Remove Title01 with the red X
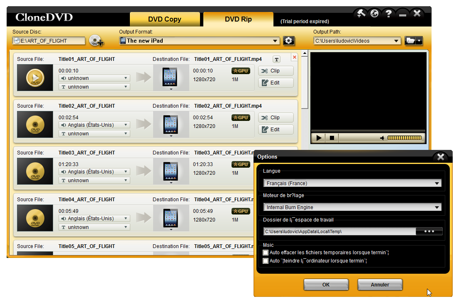461x306 pixels. click(294, 57)
